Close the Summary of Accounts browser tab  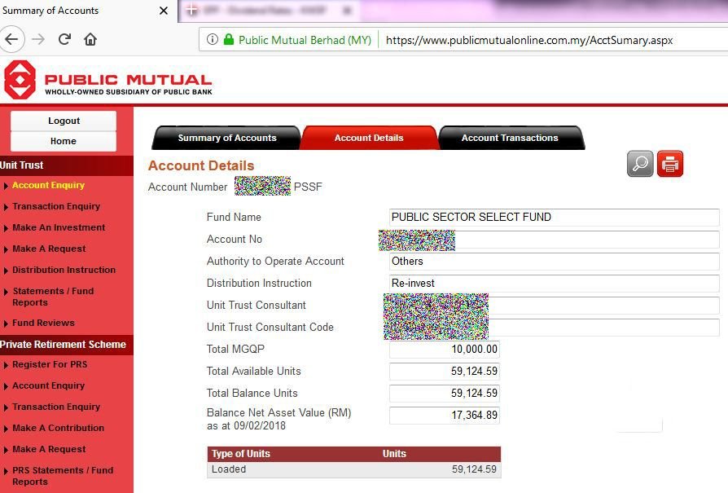pos(164,11)
